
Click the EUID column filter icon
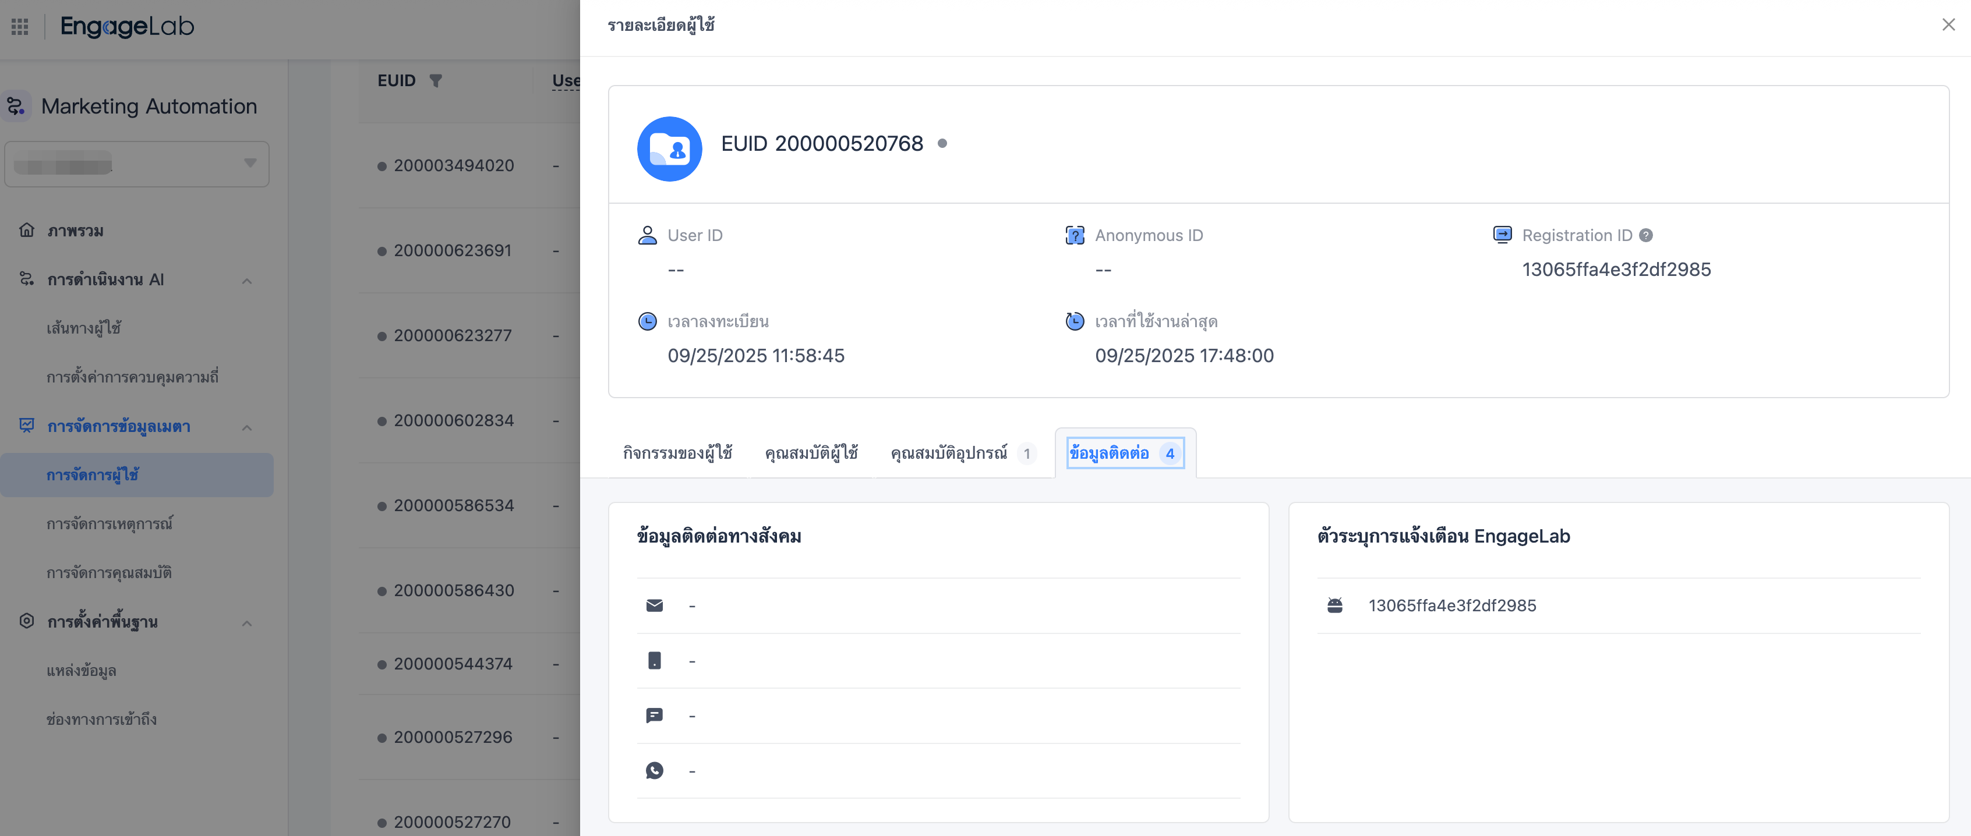coord(435,80)
